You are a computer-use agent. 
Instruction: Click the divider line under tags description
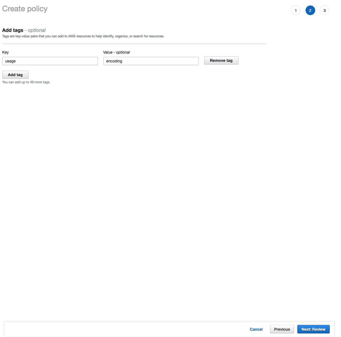coord(134,44)
